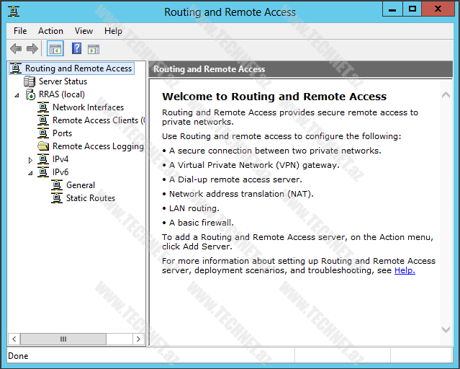
Task: Click the Show/Hide Action Pane icon
Action: [94, 49]
